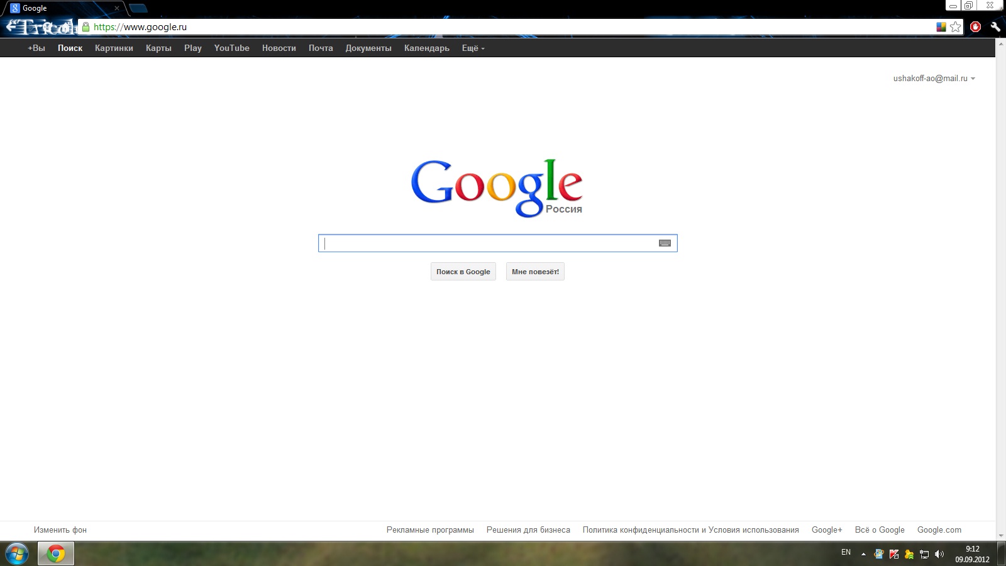This screenshot has height=566, width=1006.
Task: Open Play from the Google bar
Action: pos(193,48)
